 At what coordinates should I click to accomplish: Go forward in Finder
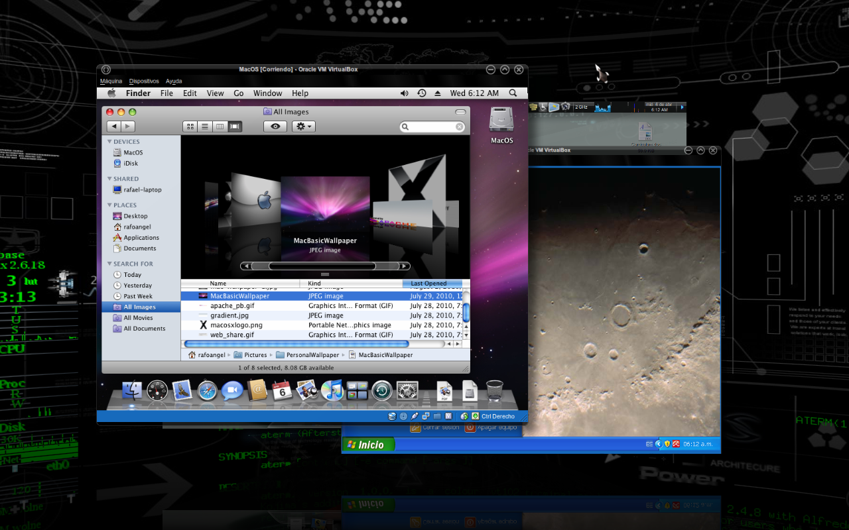click(x=128, y=127)
